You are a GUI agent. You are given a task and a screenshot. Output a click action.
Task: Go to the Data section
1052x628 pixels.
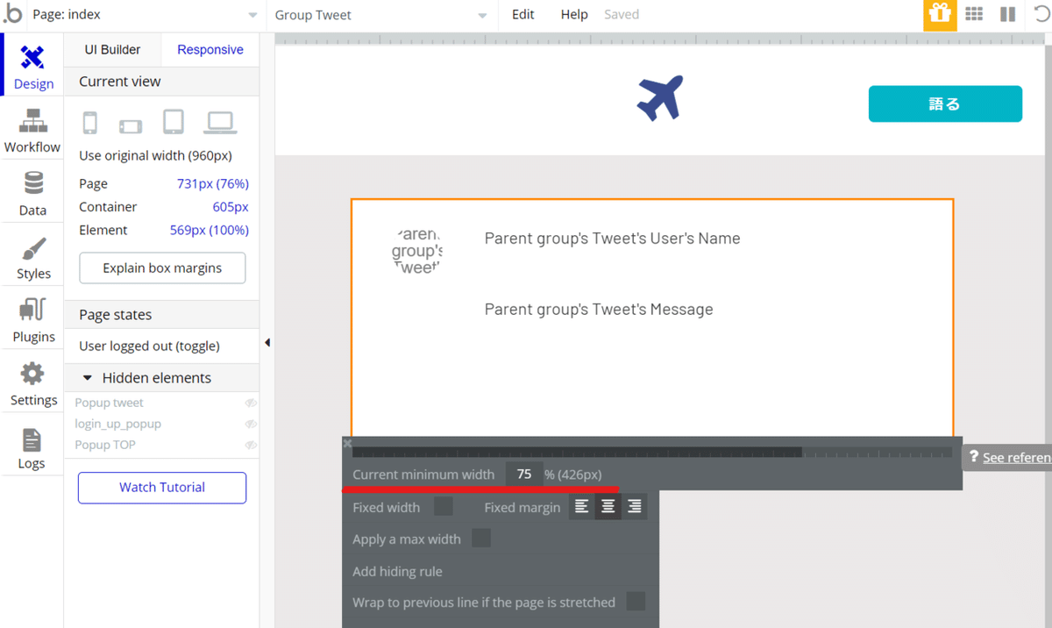pyautogui.click(x=32, y=193)
